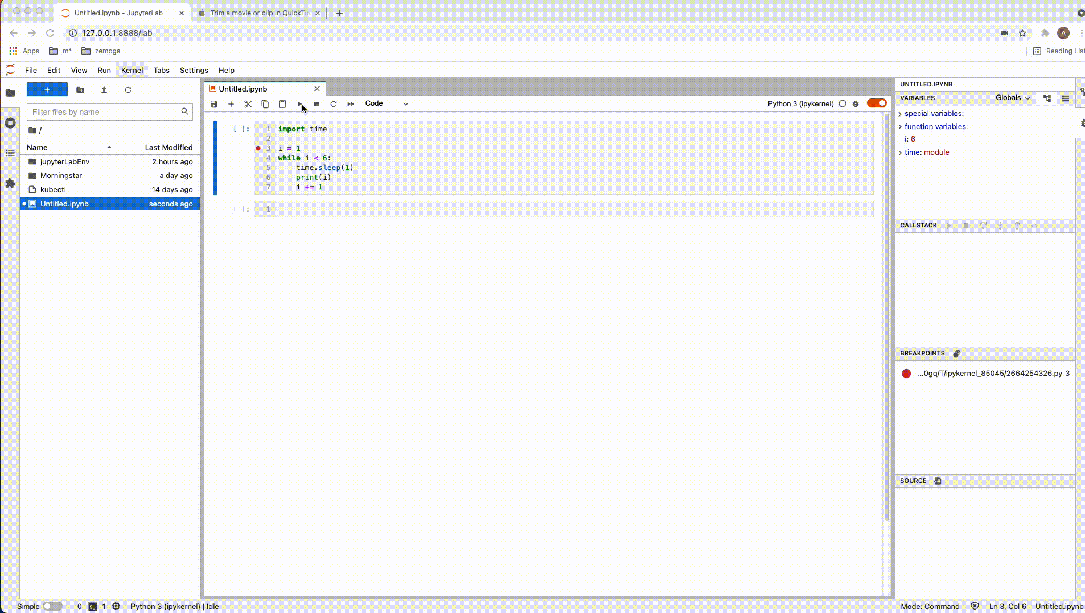
Task: Open the Extension Manager puzzle icon
Action: pyautogui.click(x=10, y=183)
